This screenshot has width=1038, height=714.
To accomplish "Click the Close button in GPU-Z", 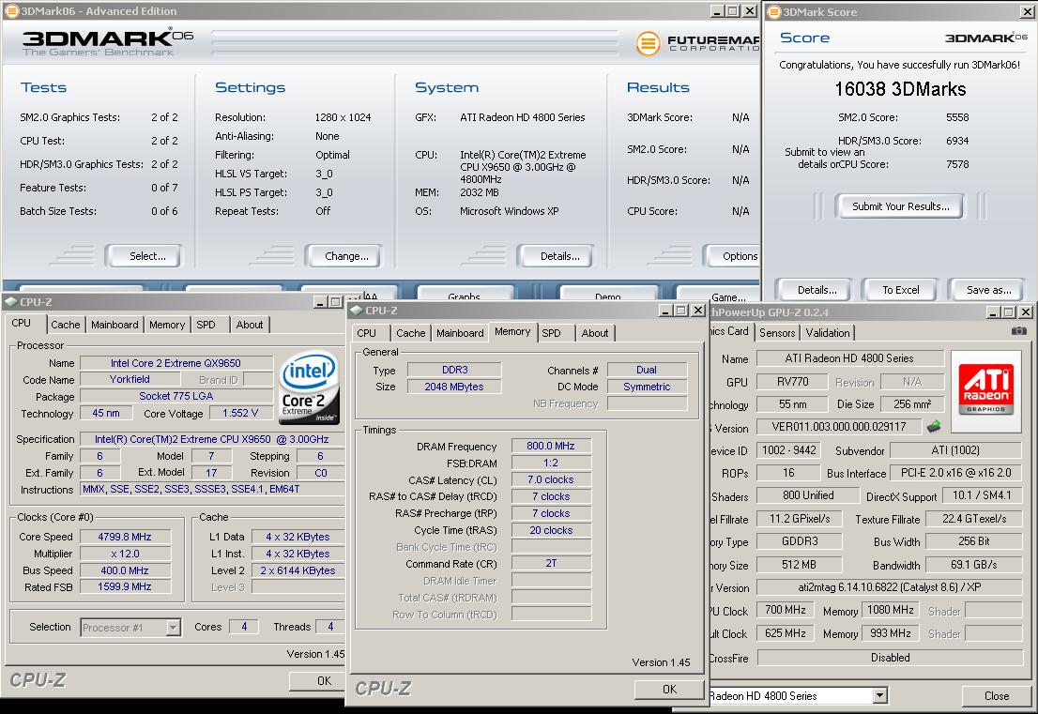I will point(997,695).
